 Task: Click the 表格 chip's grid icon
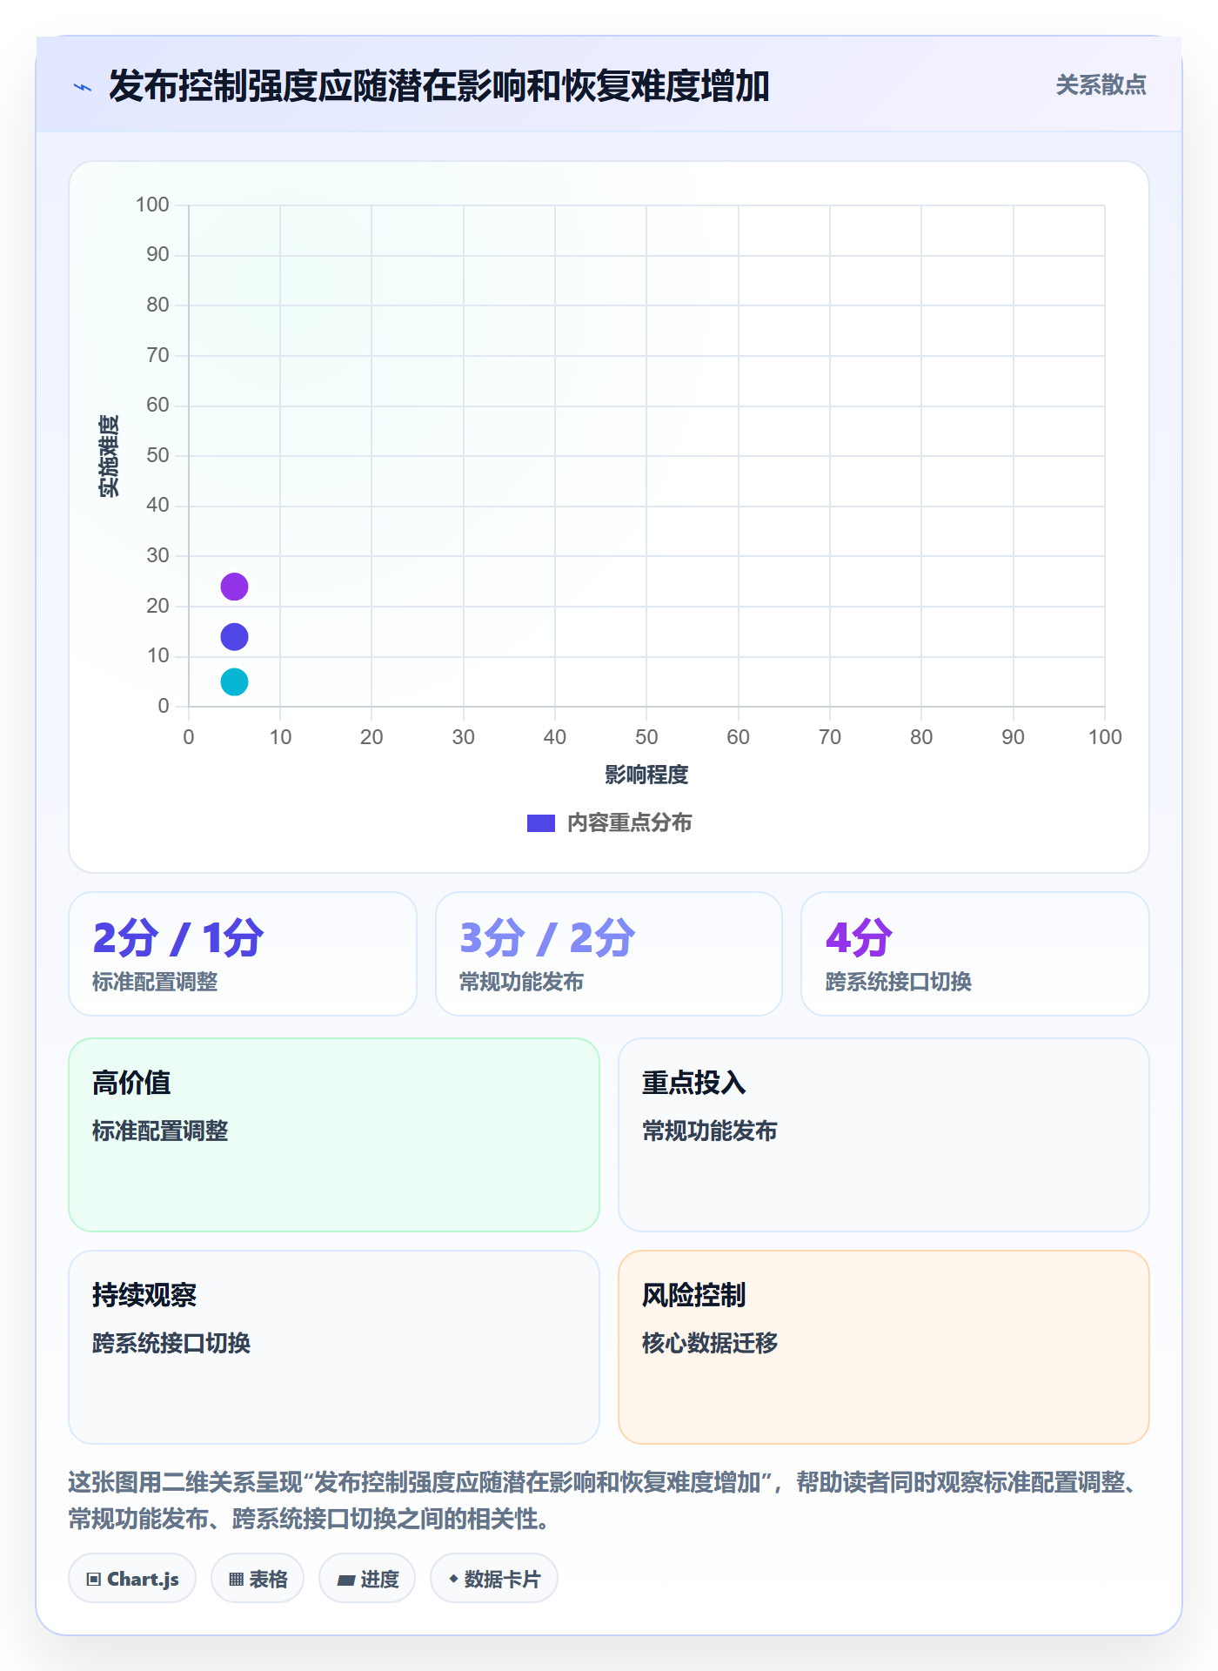[236, 1580]
